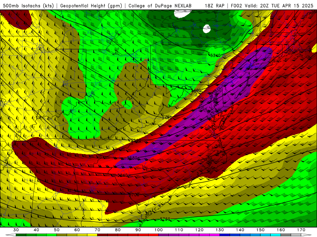
Task: Click the 40 value on the color scale
Action: [x=36, y=230]
